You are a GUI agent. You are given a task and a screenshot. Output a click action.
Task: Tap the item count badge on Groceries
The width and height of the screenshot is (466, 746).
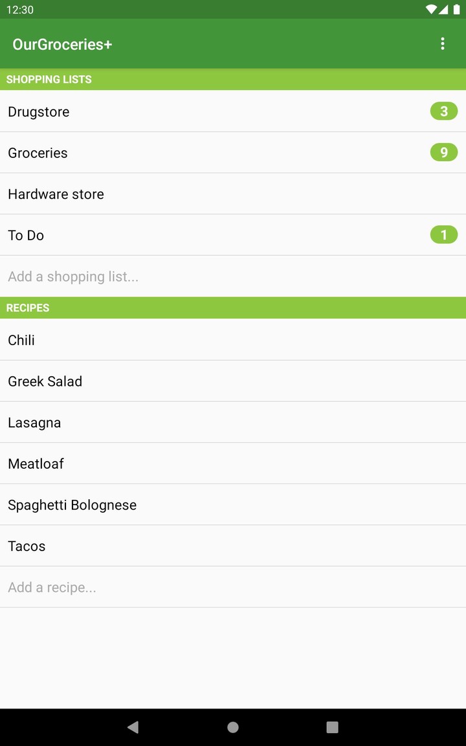click(443, 152)
